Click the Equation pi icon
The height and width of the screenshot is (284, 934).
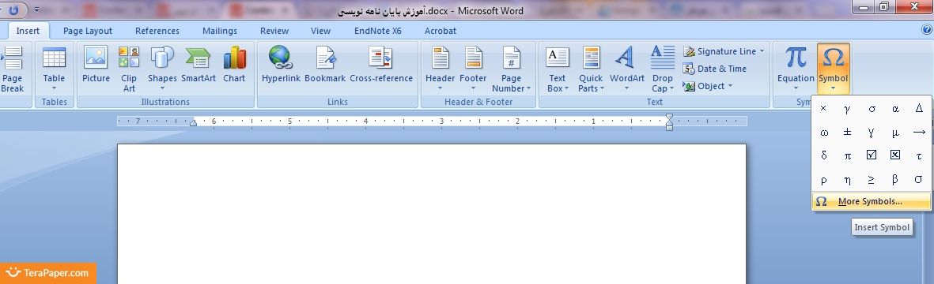[796, 58]
